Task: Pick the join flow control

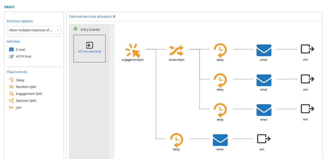Action: (x=15, y=108)
